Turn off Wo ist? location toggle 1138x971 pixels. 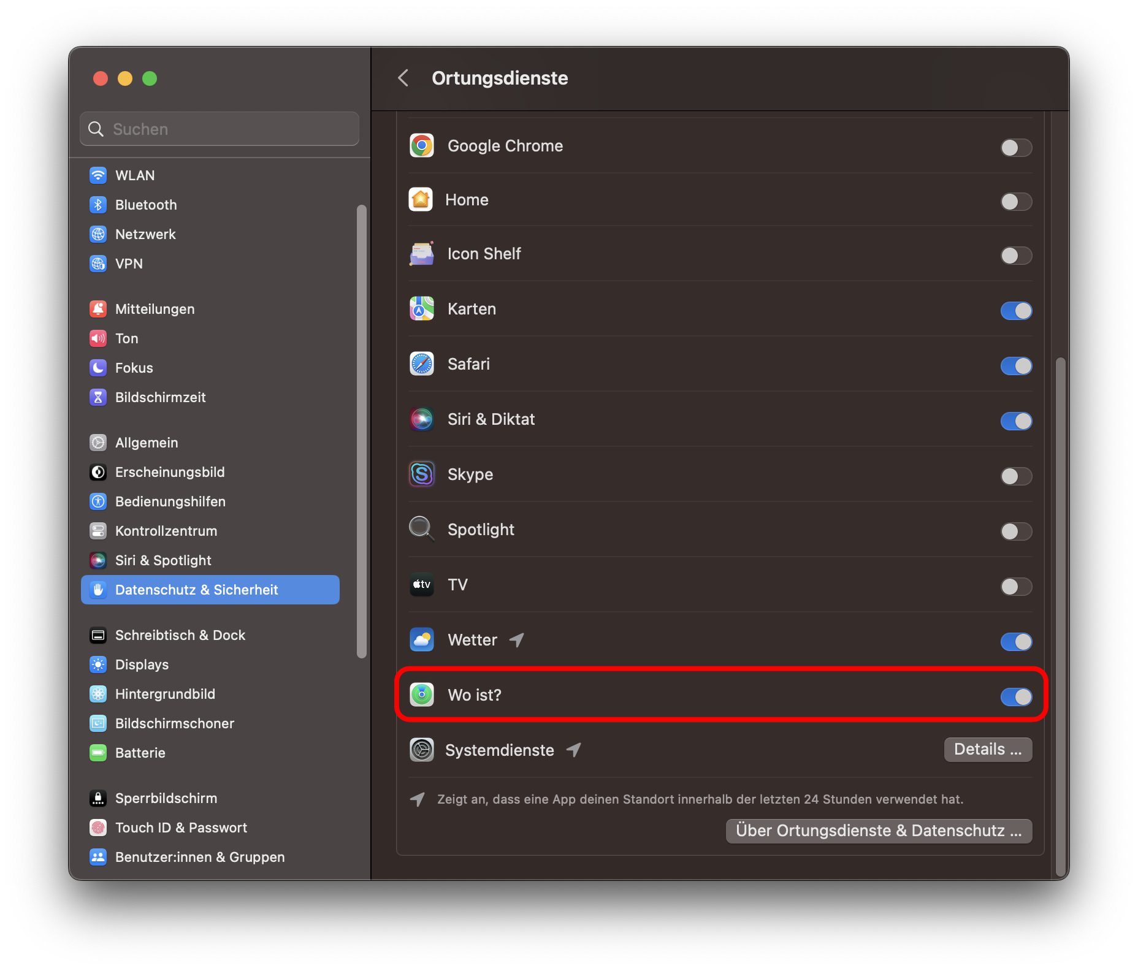pos(1016,696)
